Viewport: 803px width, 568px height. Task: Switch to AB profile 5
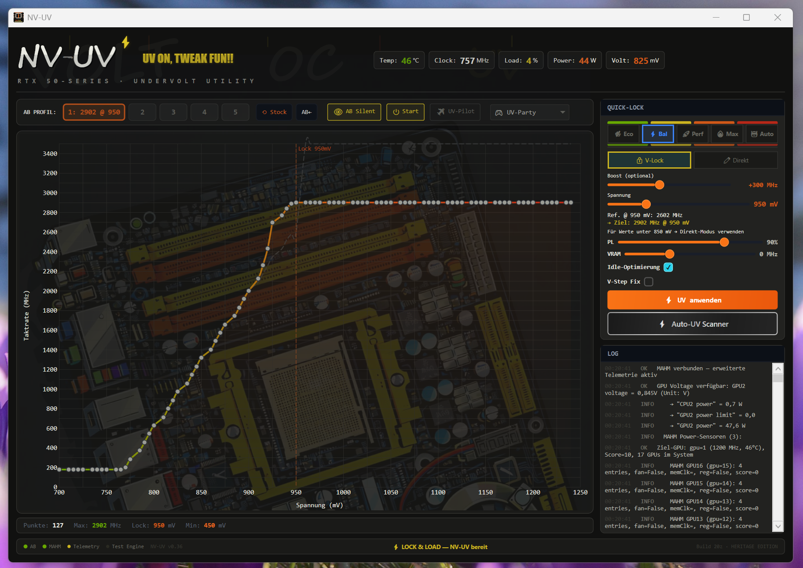[x=235, y=112]
